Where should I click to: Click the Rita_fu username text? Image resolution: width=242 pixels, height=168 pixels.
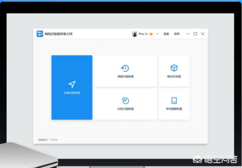[x=143, y=34]
